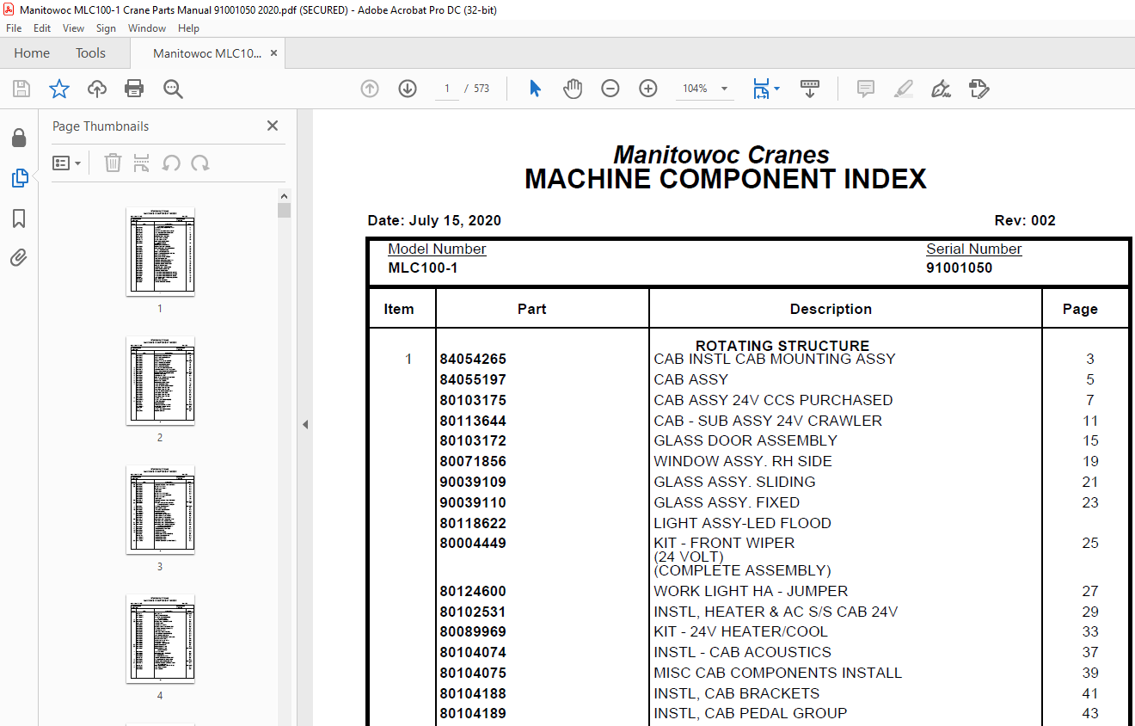The height and width of the screenshot is (726, 1135).
Task: Open the security lock panel
Action: click(19, 138)
